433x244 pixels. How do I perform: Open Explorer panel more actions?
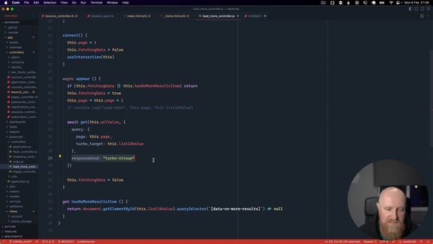pos(33,16)
